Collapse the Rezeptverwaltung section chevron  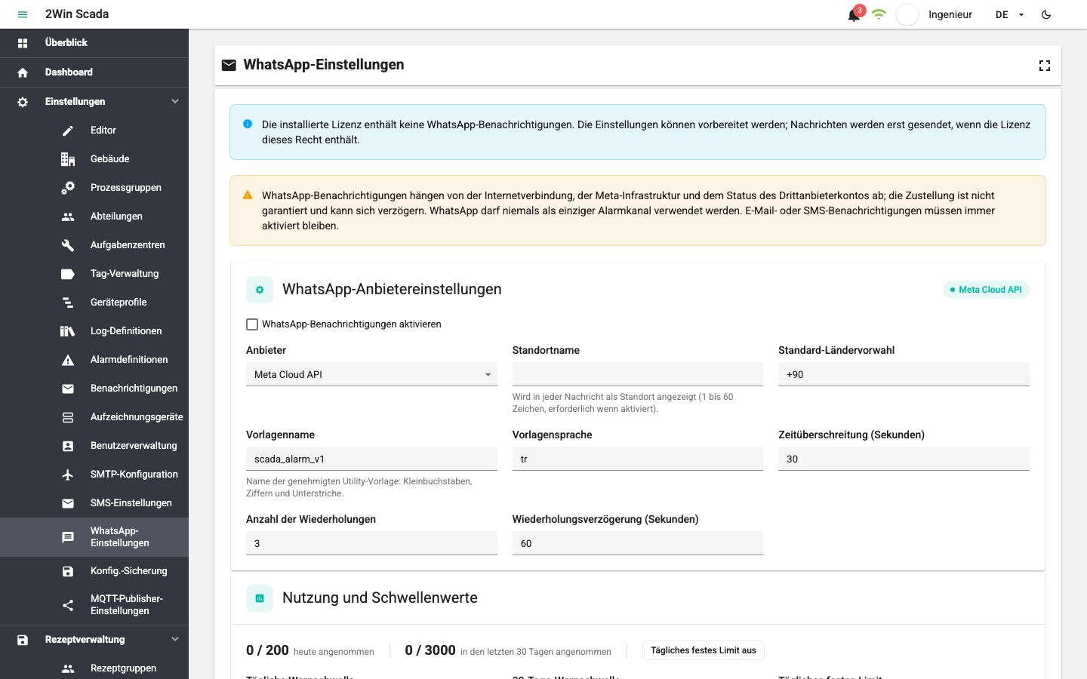point(175,639)
